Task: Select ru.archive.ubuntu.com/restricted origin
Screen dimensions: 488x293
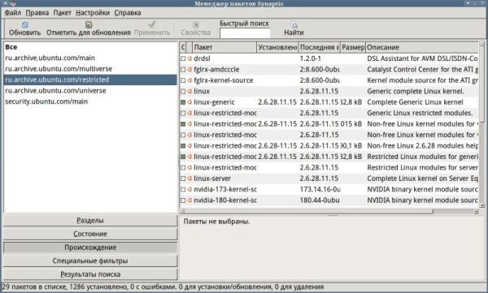Action: (90, 80)
